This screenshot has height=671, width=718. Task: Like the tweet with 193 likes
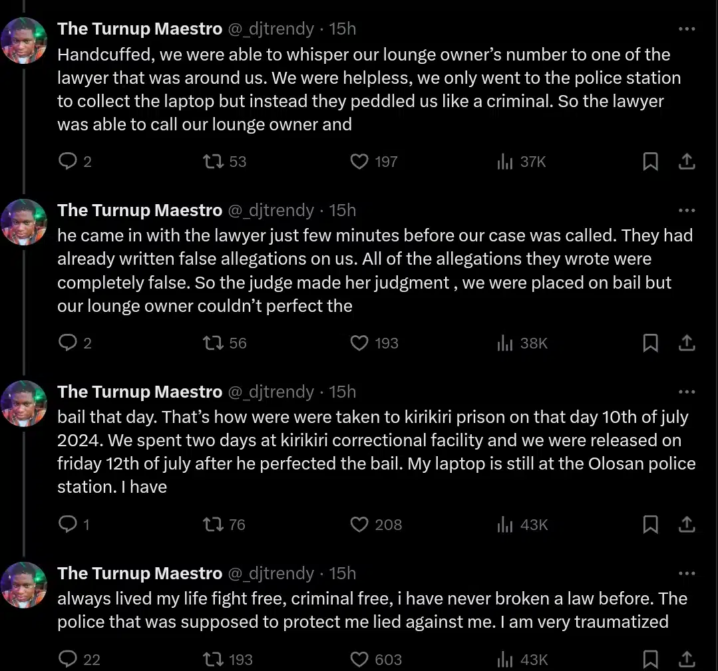tap(359, 343)
